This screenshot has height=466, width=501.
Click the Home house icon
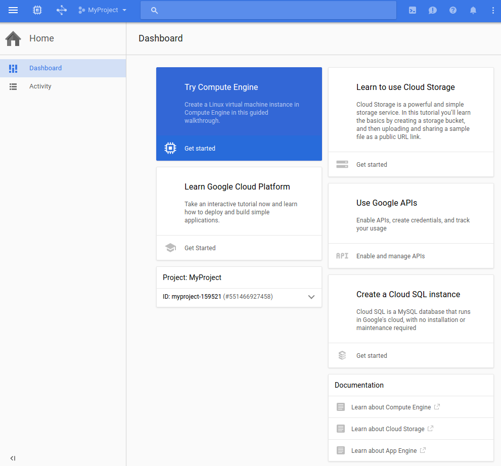pyautogui.click(x=13, y=38)
